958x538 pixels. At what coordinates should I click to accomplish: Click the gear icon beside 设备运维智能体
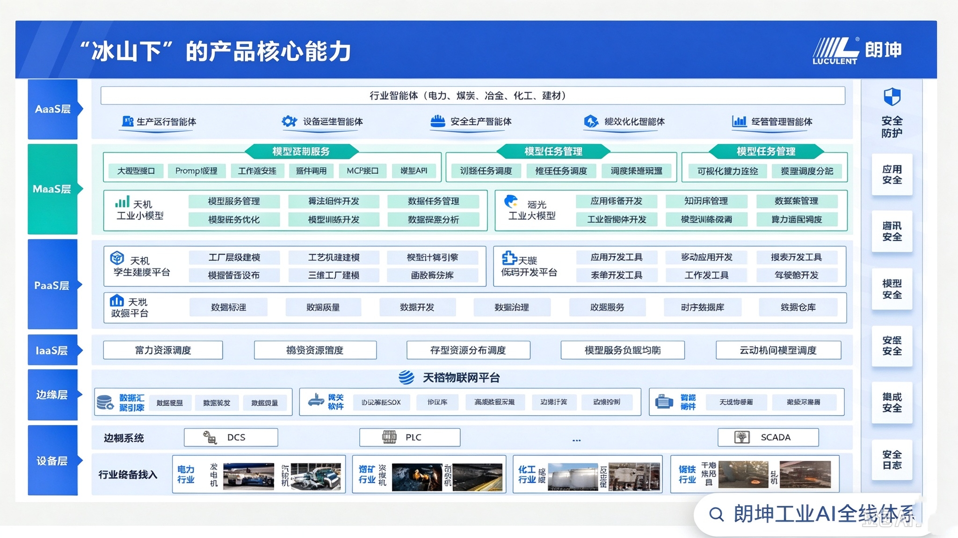pyautogui.click(x=289, y=121)
